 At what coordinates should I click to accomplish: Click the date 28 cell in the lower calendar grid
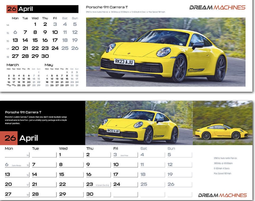point(44,194)
